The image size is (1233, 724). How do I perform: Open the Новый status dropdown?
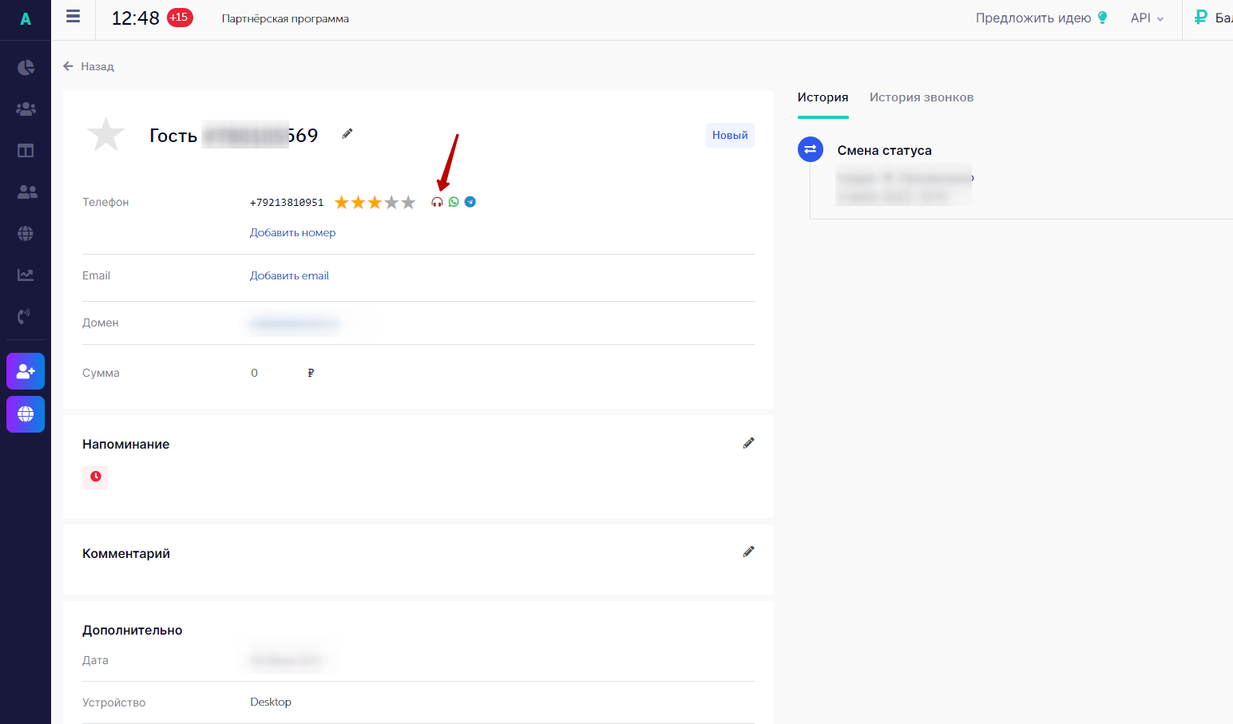tap(730, 135)
